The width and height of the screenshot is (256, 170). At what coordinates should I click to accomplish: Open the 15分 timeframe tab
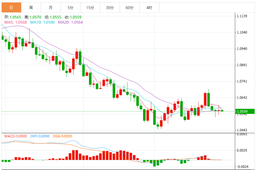click(90, 8)
